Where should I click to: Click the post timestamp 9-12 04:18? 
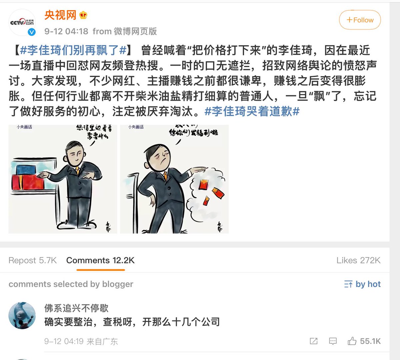point(66,31)
